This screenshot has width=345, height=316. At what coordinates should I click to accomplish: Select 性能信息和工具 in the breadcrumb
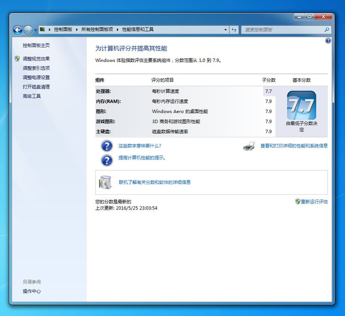138,29
